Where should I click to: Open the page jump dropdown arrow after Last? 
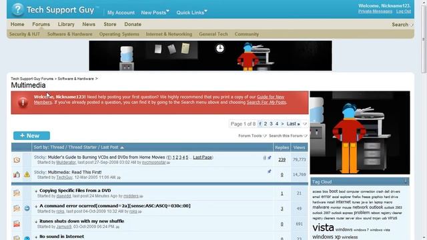point(305,124)
